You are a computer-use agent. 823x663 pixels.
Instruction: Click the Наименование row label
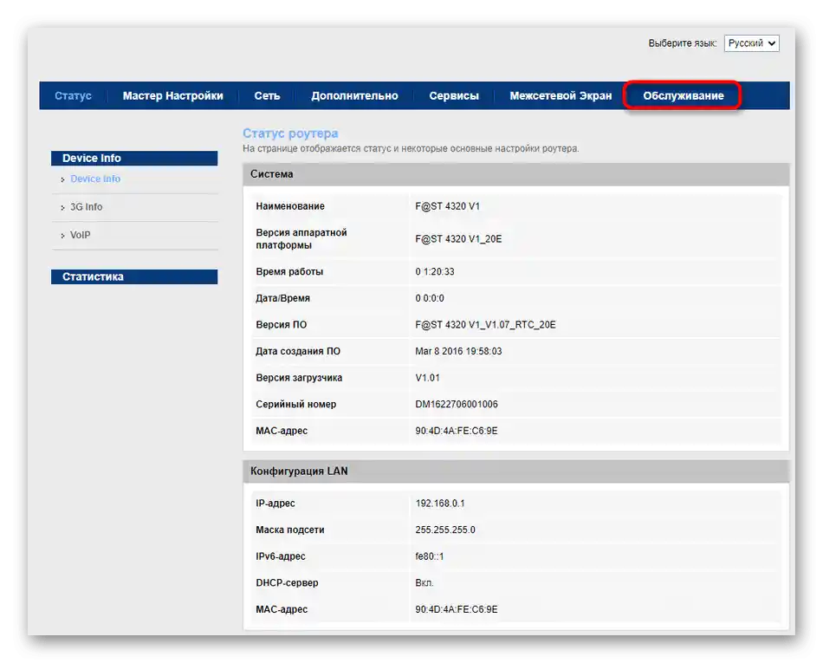click(289, 206)
